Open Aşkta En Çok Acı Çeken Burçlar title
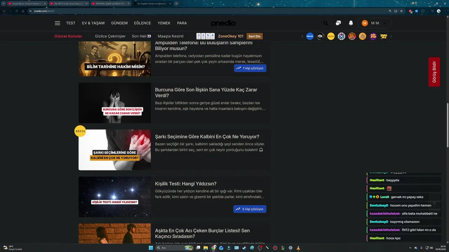The image size is (449, 252). [x=202, y=233]
